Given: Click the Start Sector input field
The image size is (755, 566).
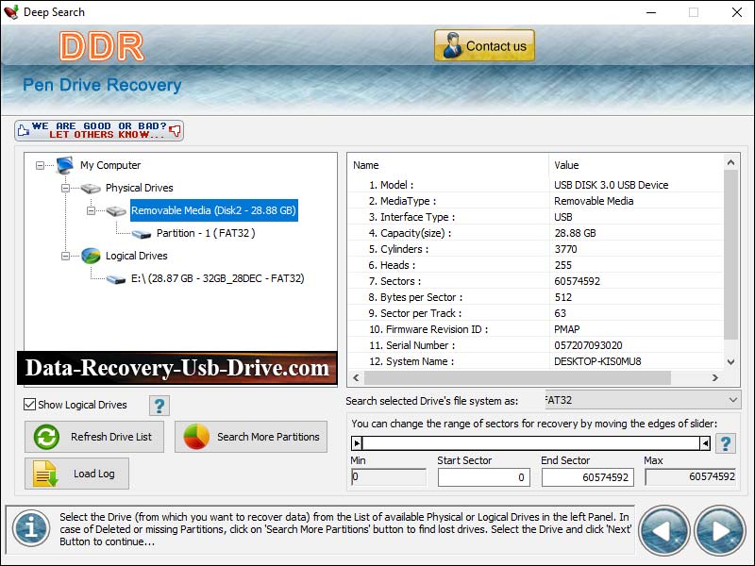Looking at the screenshot, I should 484,477.
